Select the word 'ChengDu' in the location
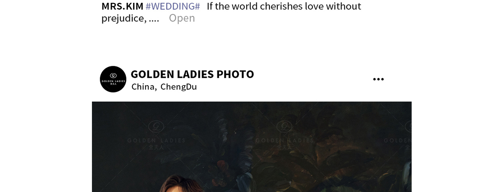This screenshot has width=504, height=192. 179,86
